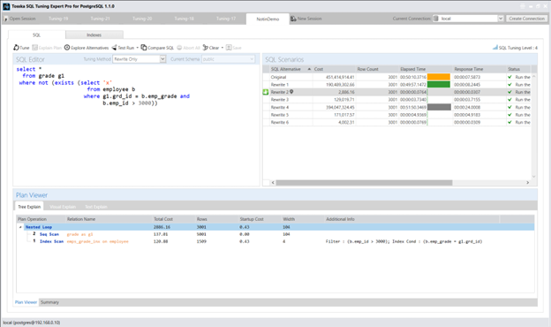Open the Tuning Method combo box
551x327 pixels.
pyautogui.click(x=162, y=59)
